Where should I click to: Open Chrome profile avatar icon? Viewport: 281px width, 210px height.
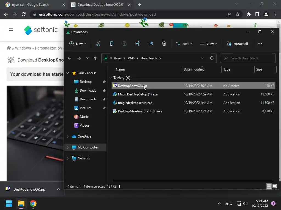[266, 14]
